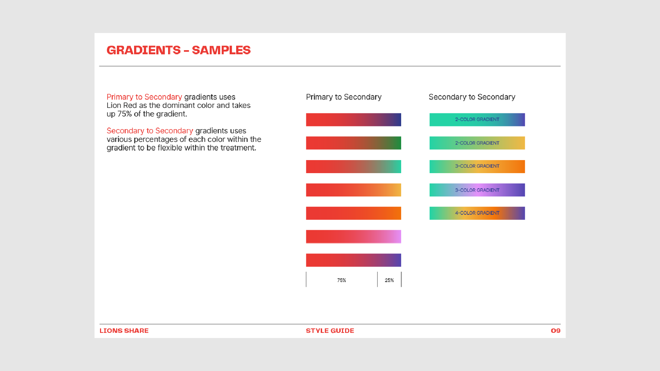The height and width of the screenshot is (371, 660).
Task: Select teal-to-orange 3-COLOR GRADIENT swatch
Action: coord(477,167)
